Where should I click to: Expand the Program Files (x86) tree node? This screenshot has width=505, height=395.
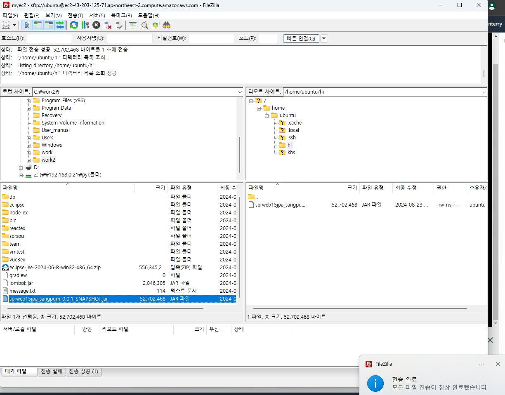point(29,101)
